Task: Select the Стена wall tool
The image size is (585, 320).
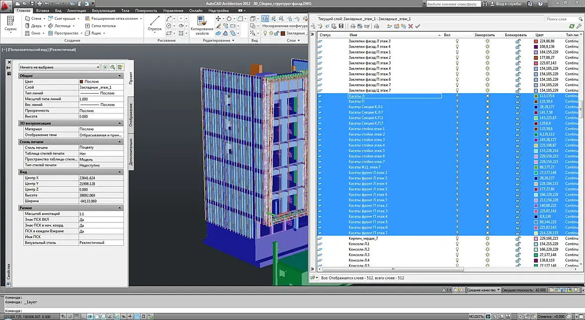Action: coord(34,18)
